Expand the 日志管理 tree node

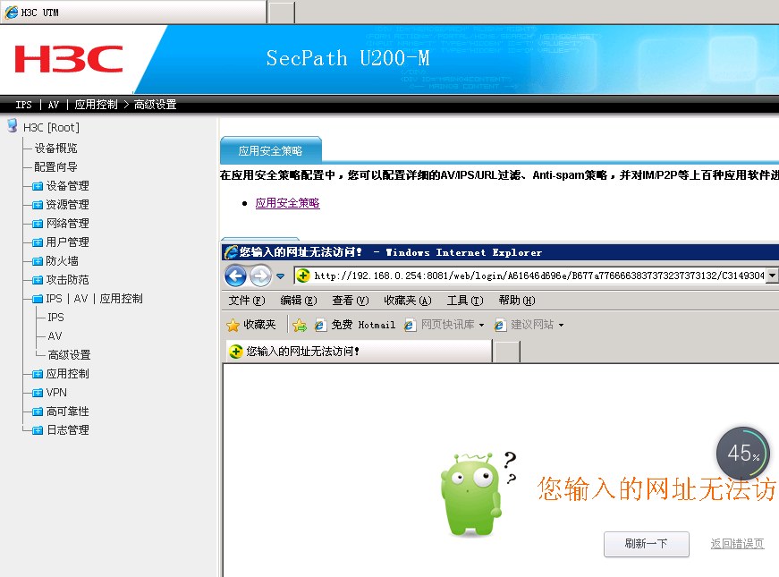[x=38, y=430]
